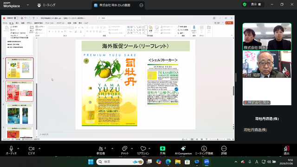Click the 表示 view button in Zoom
This screenshot has width=297, height=167.
pos(256,4)
